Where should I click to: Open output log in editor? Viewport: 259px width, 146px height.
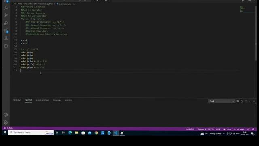pos(246,101)
